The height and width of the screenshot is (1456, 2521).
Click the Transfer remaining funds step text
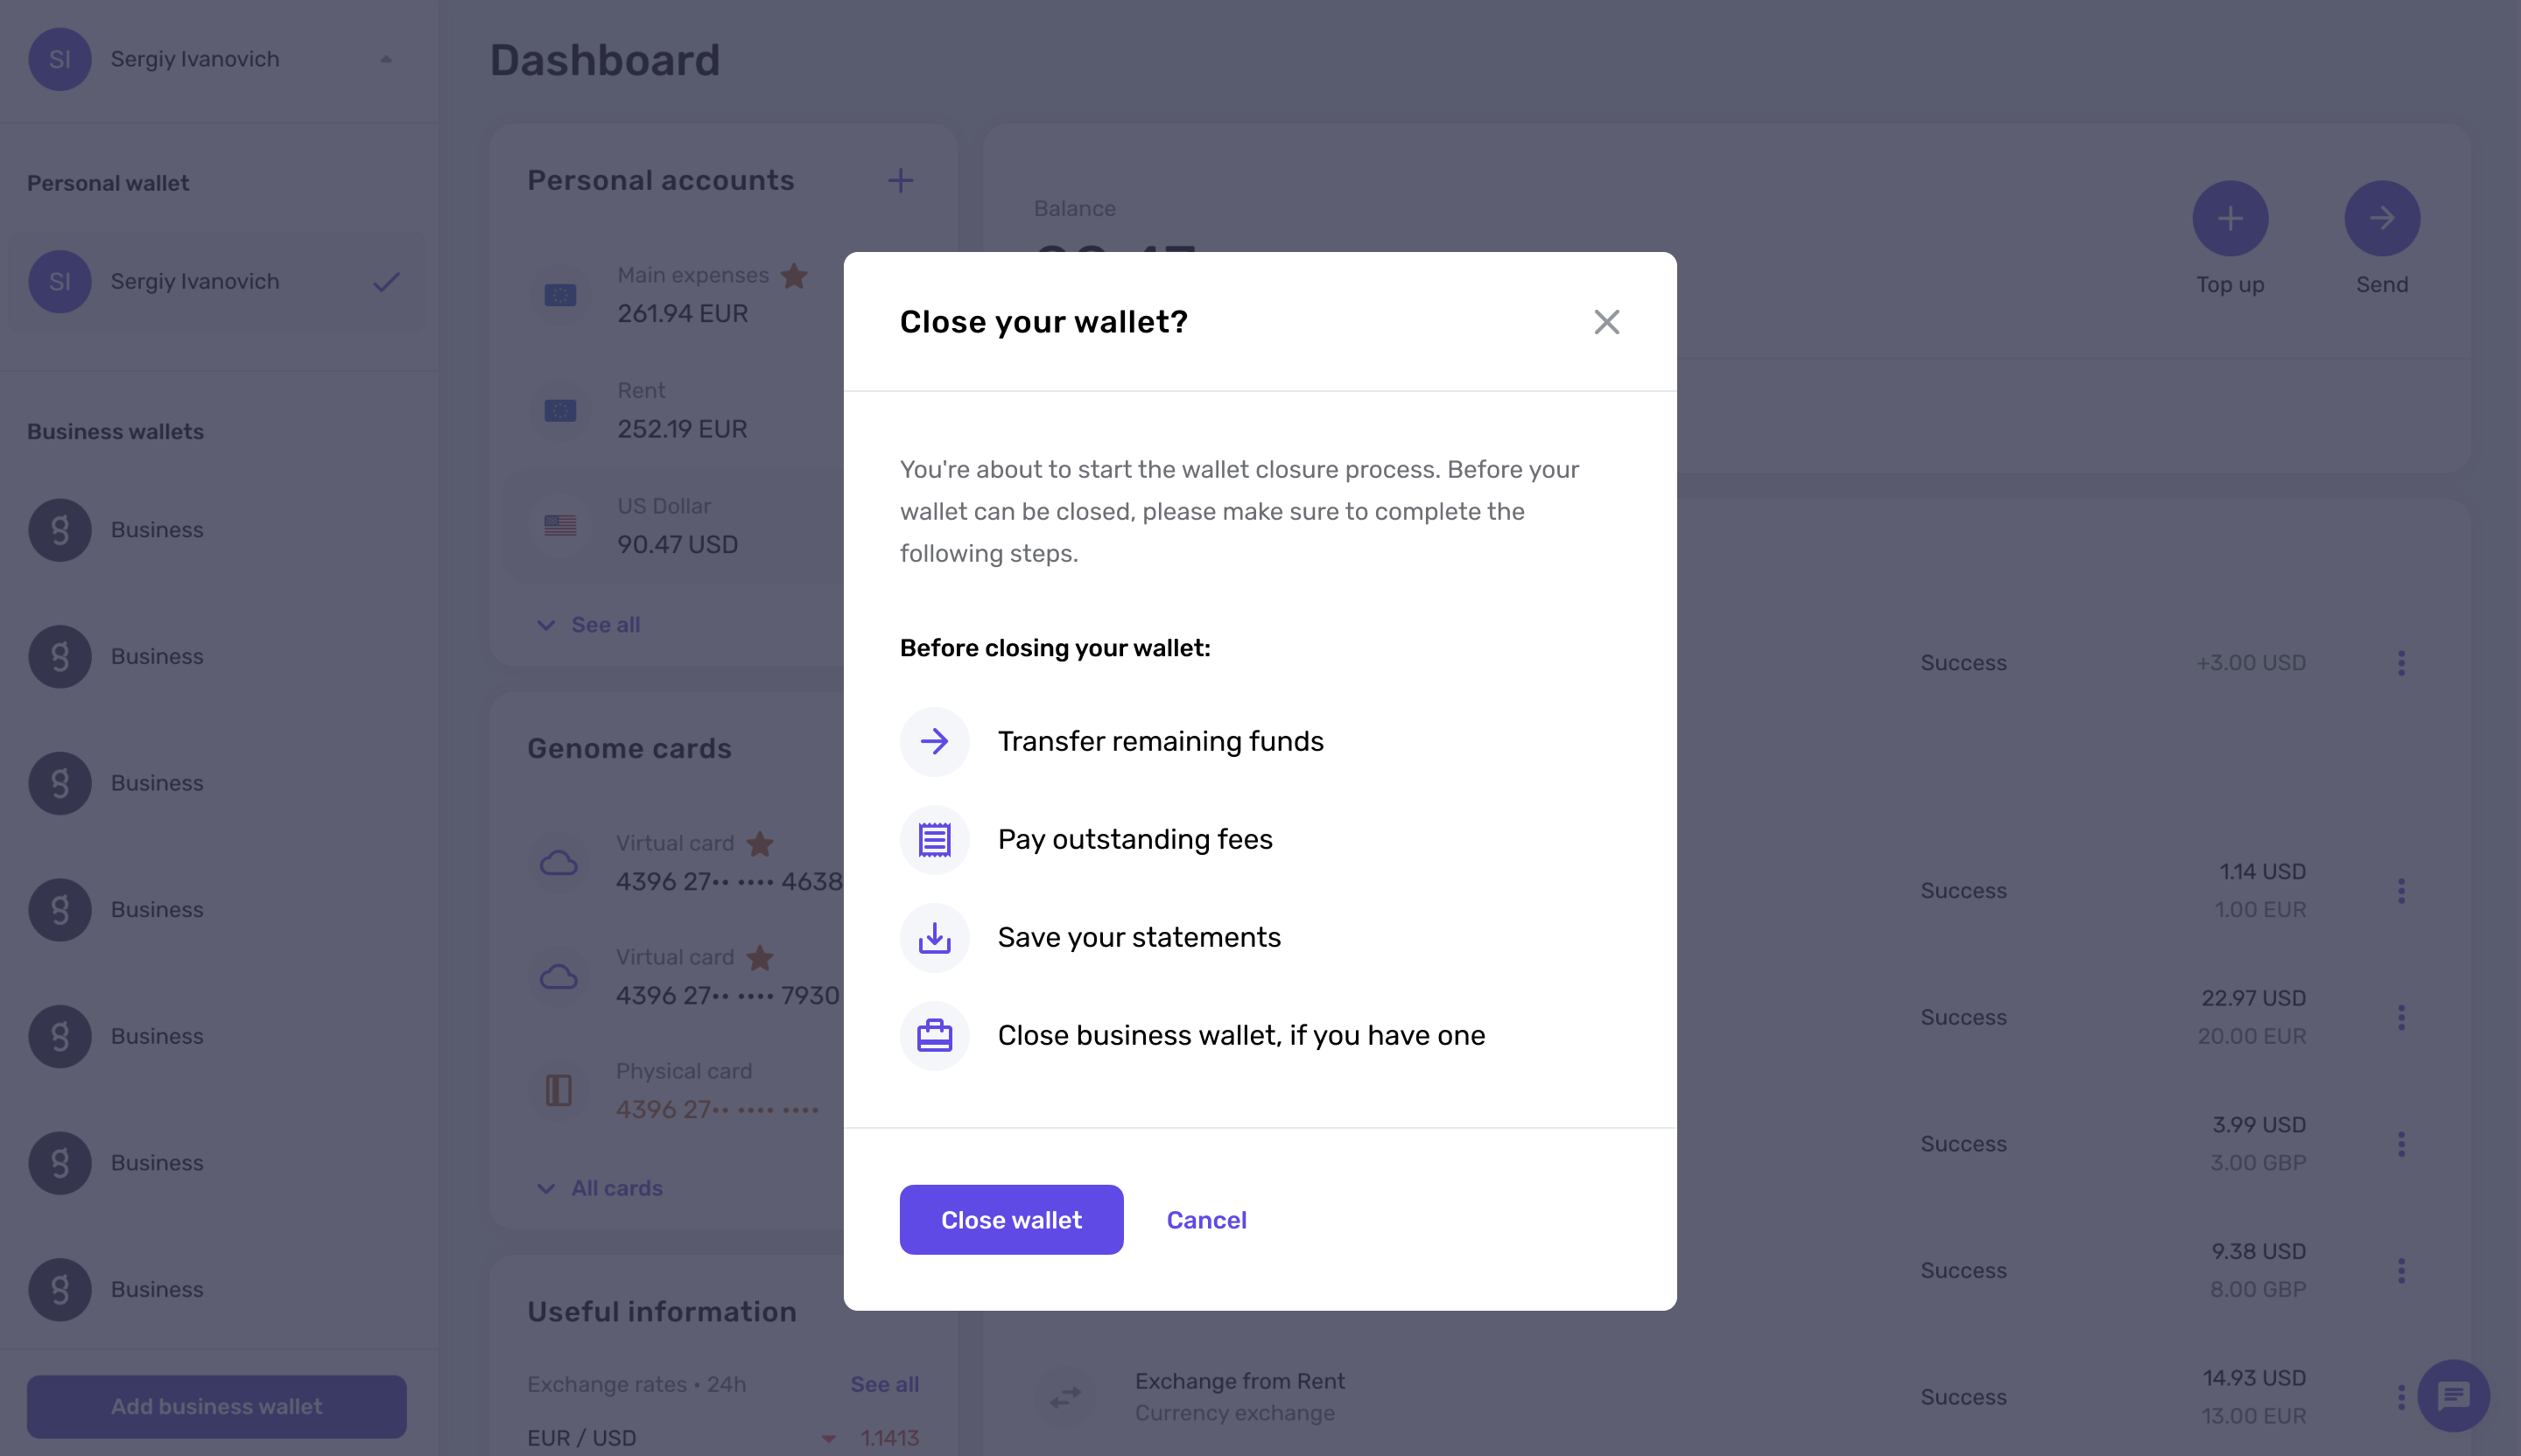tap(1161, 741)
